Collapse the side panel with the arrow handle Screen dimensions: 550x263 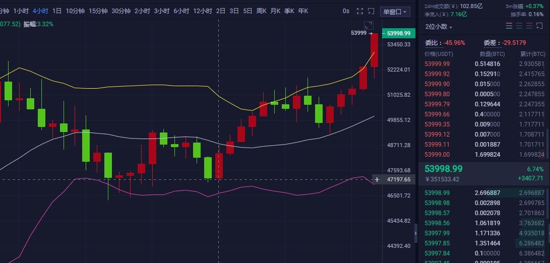click(x=415, y=233)
